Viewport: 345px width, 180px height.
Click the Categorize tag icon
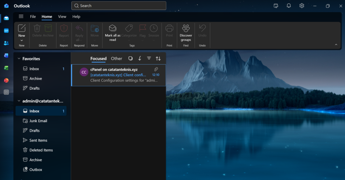129,28
